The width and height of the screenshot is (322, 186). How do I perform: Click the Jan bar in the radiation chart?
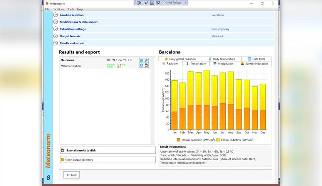(174, 105)
